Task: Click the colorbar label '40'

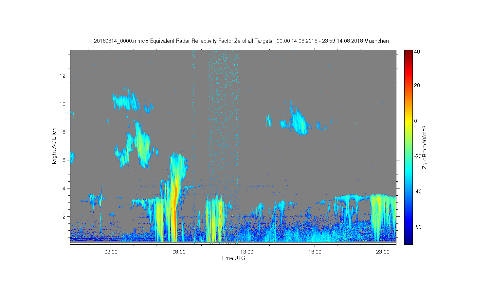Action: point(417,52)
